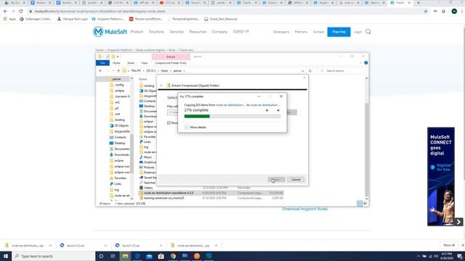
Task: Pause the copy operation in progress dialog
Action: click(x=267, y=110)
